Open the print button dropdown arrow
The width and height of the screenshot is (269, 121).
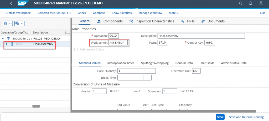point(11,23)
